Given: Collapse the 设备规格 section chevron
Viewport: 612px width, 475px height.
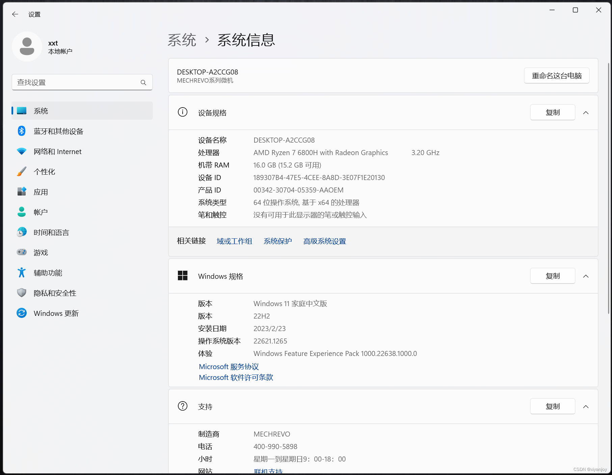Looking at the screenshot, I should (x=586, y=113).
